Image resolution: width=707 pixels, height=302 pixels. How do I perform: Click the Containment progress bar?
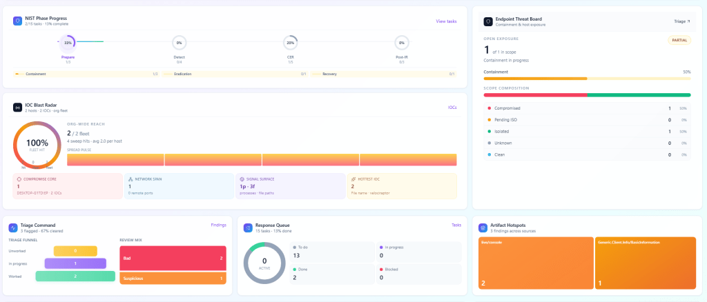coord(587,79)
